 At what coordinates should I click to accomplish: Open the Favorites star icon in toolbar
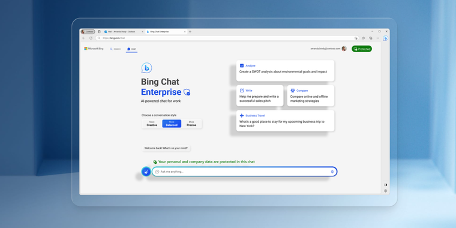pos(364,38)
